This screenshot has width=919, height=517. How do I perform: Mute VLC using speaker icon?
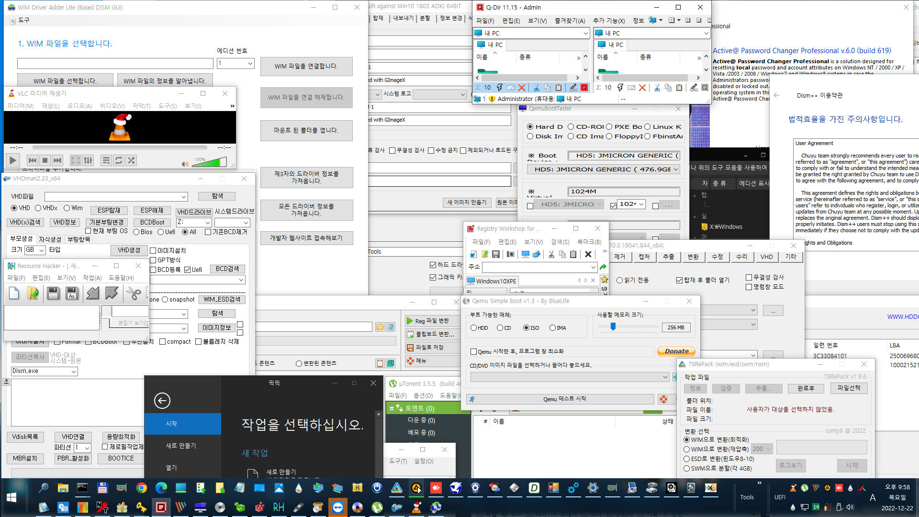coord(185,164)
